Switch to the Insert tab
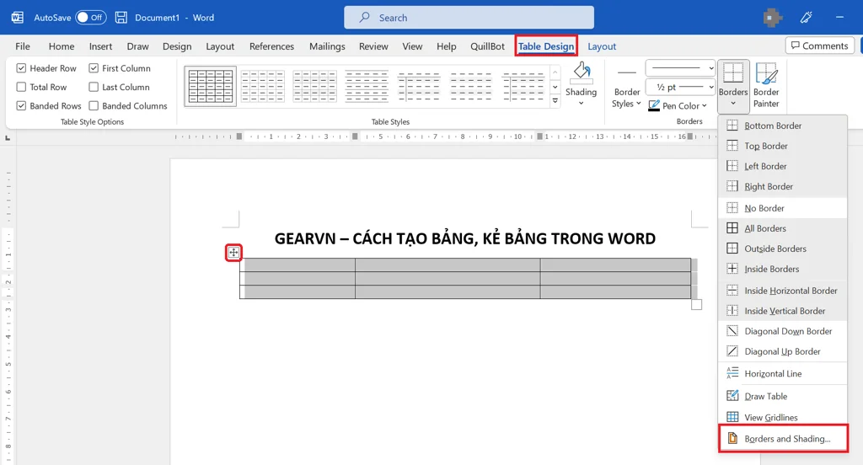Screen dimensions: 863x465 pyautogui.click(x=100, y=46)
